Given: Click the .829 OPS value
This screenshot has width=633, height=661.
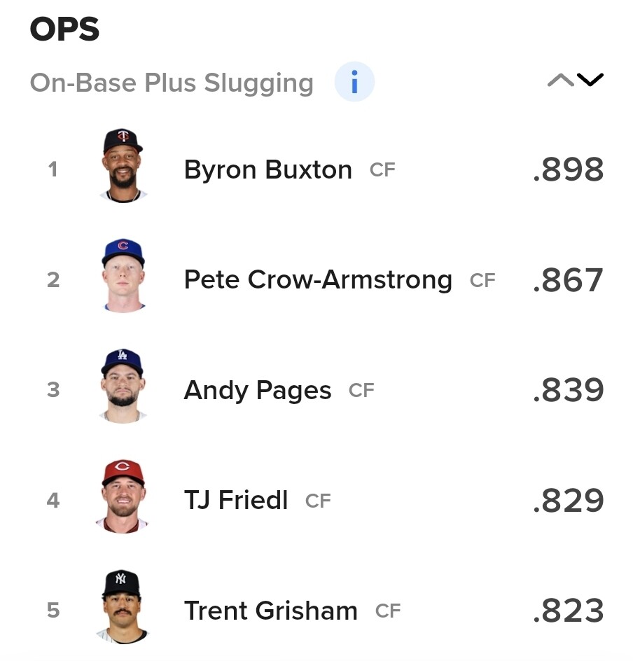Looking at the screenshot, I should [x=568, y=501].
